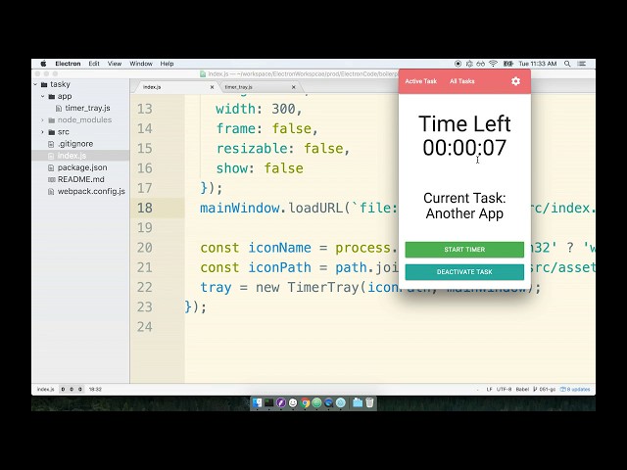Image resolution: width=627 pixels, height=470 pixels.
Task: Open the purple feather app in dock
Action: [281, 402]
